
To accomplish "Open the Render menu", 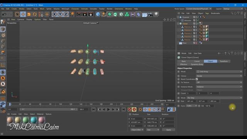I will pyautogui.click(x=110, y=9).
